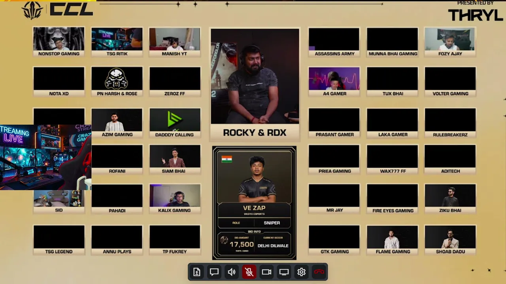Select the MR JAY tile
The image size is (506, 284).
pyautogui.click(x=334, y=199)
